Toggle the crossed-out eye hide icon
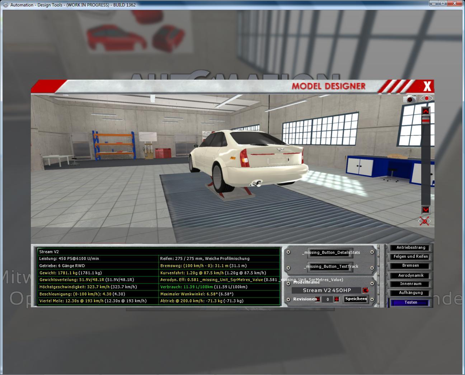Image resolution: width=465 pixels, height=375 pixels. (x=425, y=221)
